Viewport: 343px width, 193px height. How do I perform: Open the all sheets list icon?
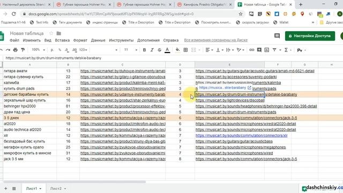[x=14, y=188]
